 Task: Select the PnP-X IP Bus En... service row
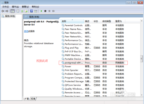click(93, 52)
